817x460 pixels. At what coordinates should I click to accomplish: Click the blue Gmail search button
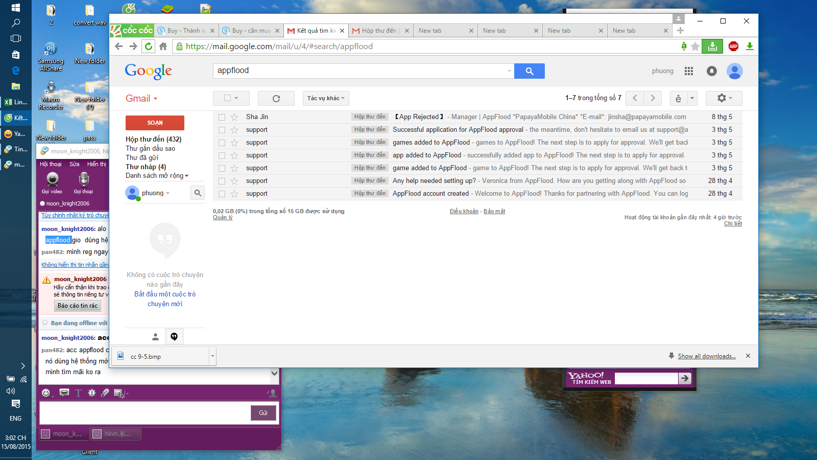[x=530, y=71]
